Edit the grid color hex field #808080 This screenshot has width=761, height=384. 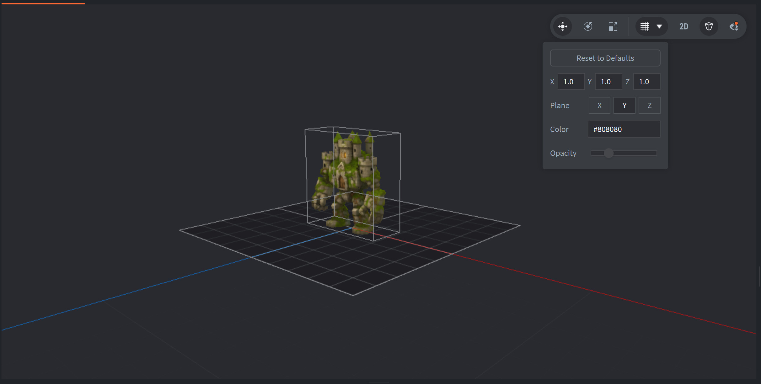[x=624, y=129]
